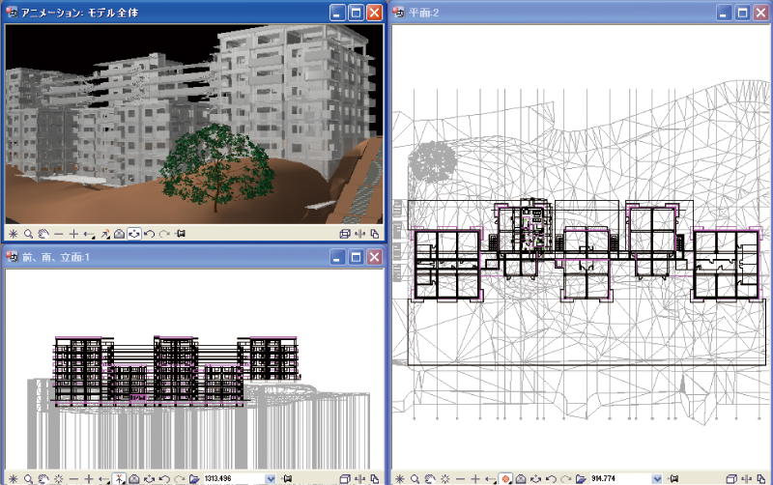Viewport: 773px width, 485px height.
Task: Expand the 1313.496 scale dropdown arrow
Action: tap(271, 478)
